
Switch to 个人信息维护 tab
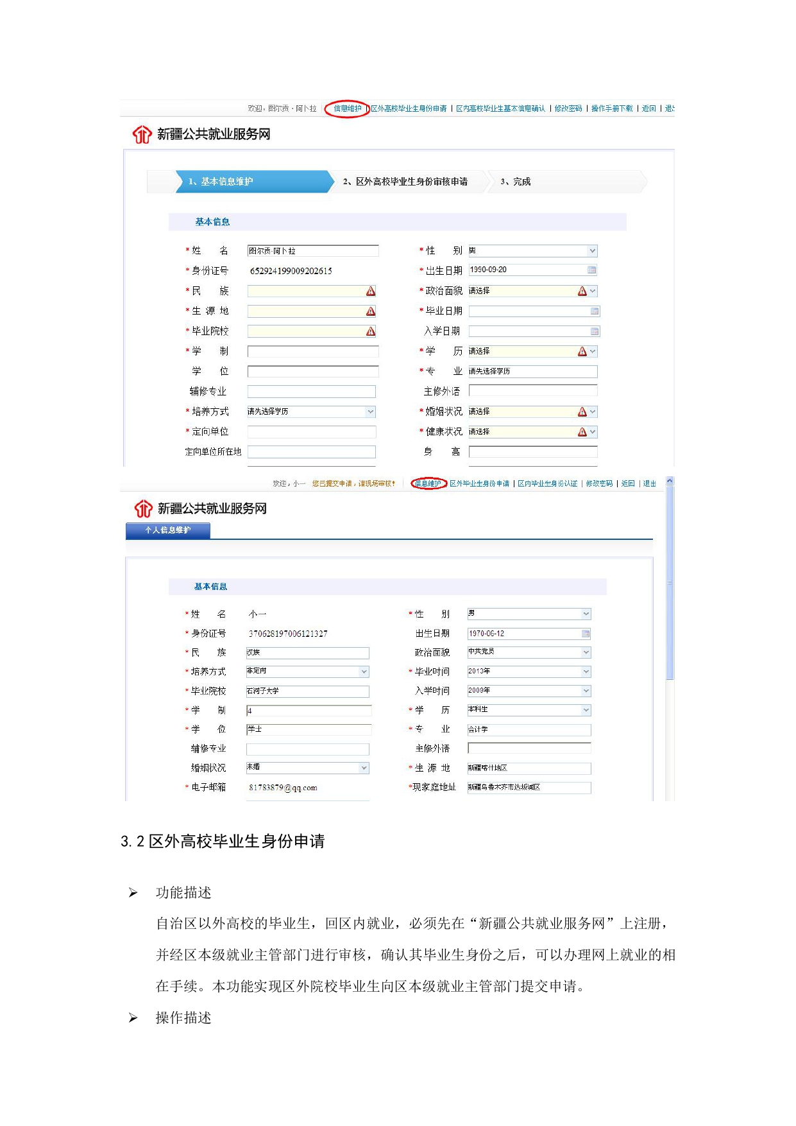click(x=168, y=530)
